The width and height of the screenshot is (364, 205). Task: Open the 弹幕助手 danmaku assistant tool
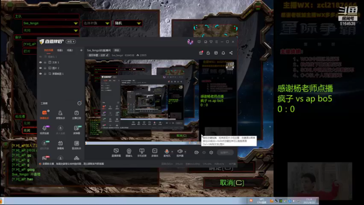click(44, 115)
